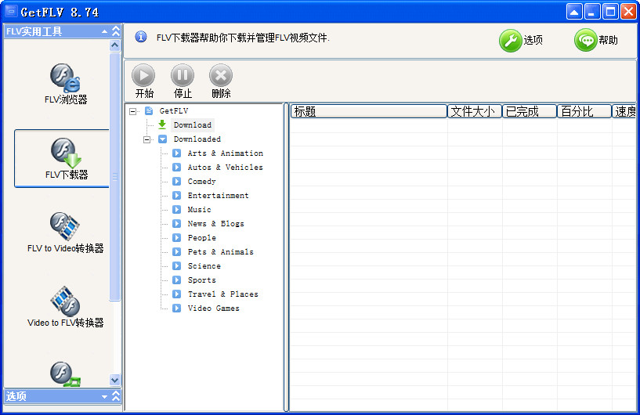Click the GetFLV document icon in the tree
This screenshot has width=640, height=415.
coord(149,110)
